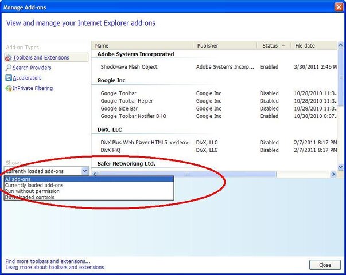Click Adobe Systems Incorp... publisher cell
Viewport: 346px width, 275px height.
(225, 67)
